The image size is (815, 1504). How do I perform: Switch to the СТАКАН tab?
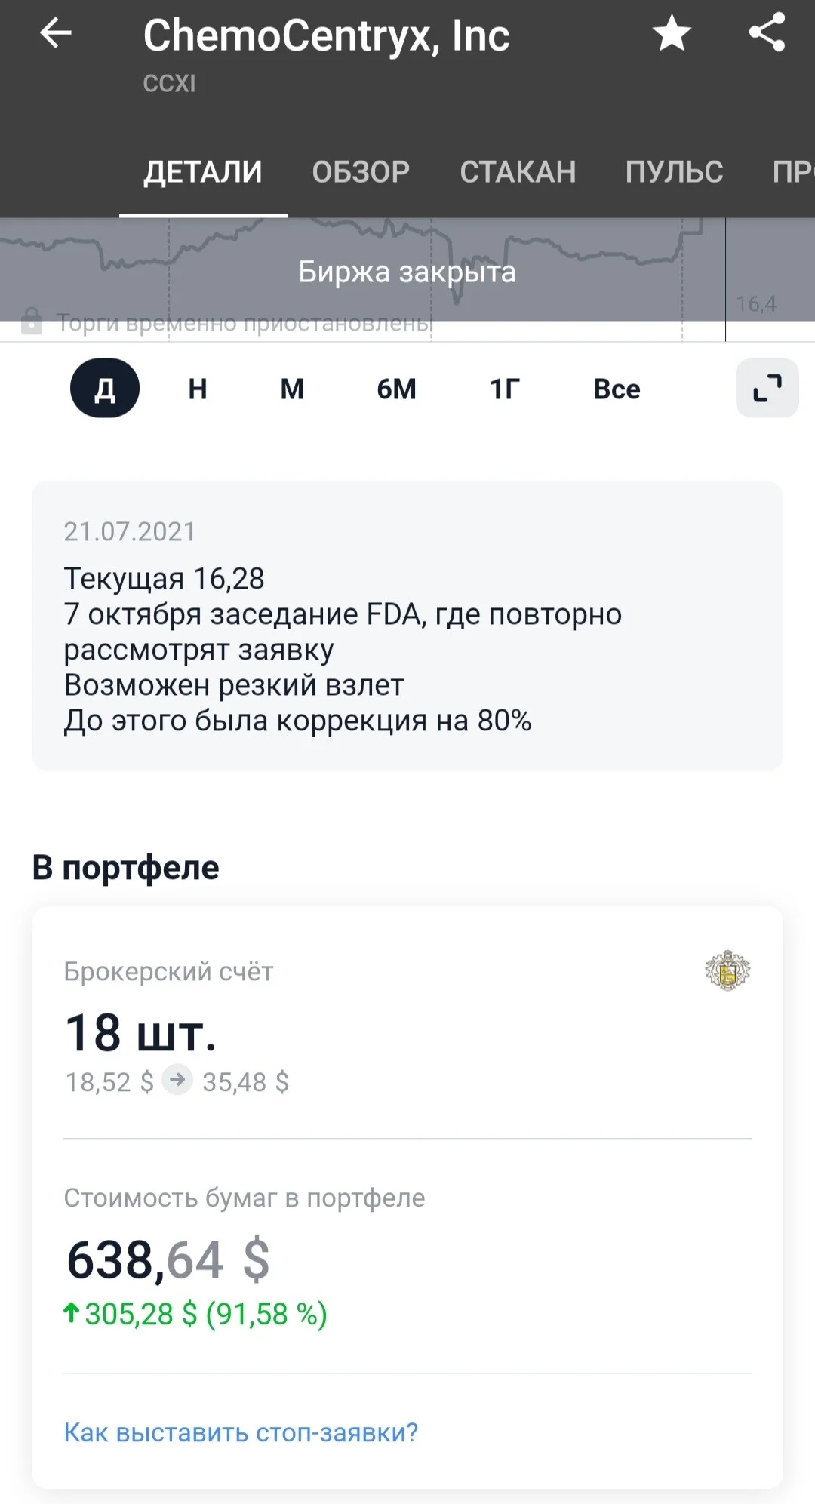click(518, 172)
